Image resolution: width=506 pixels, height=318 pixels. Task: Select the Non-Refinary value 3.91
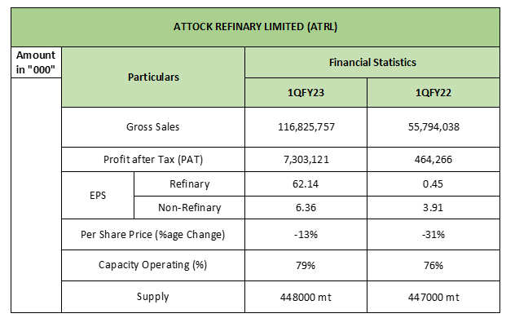tap(433, 208)
